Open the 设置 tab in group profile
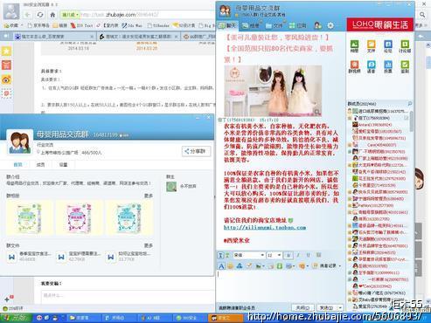The width and height of the screenshot is (431, 323). pos(63,165)
